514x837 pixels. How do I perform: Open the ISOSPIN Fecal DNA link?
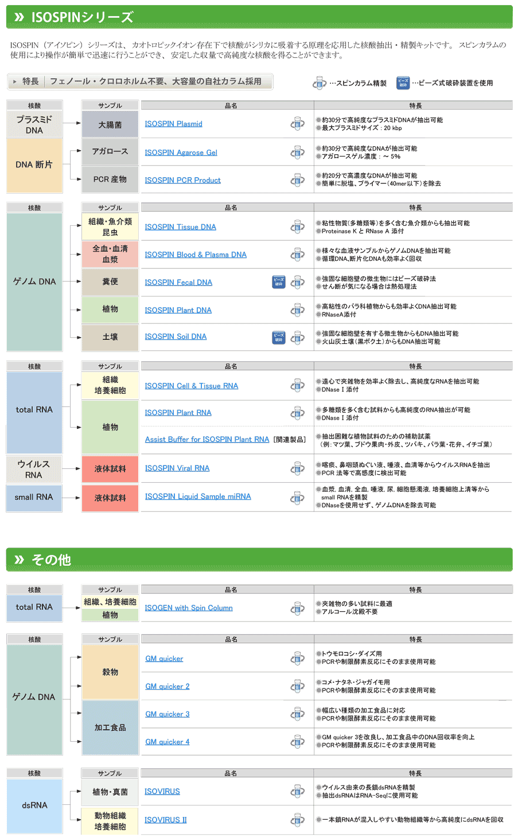178,282
